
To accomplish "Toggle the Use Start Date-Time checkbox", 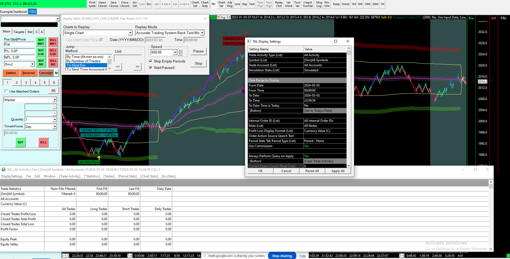I will [x=101, y=40].
